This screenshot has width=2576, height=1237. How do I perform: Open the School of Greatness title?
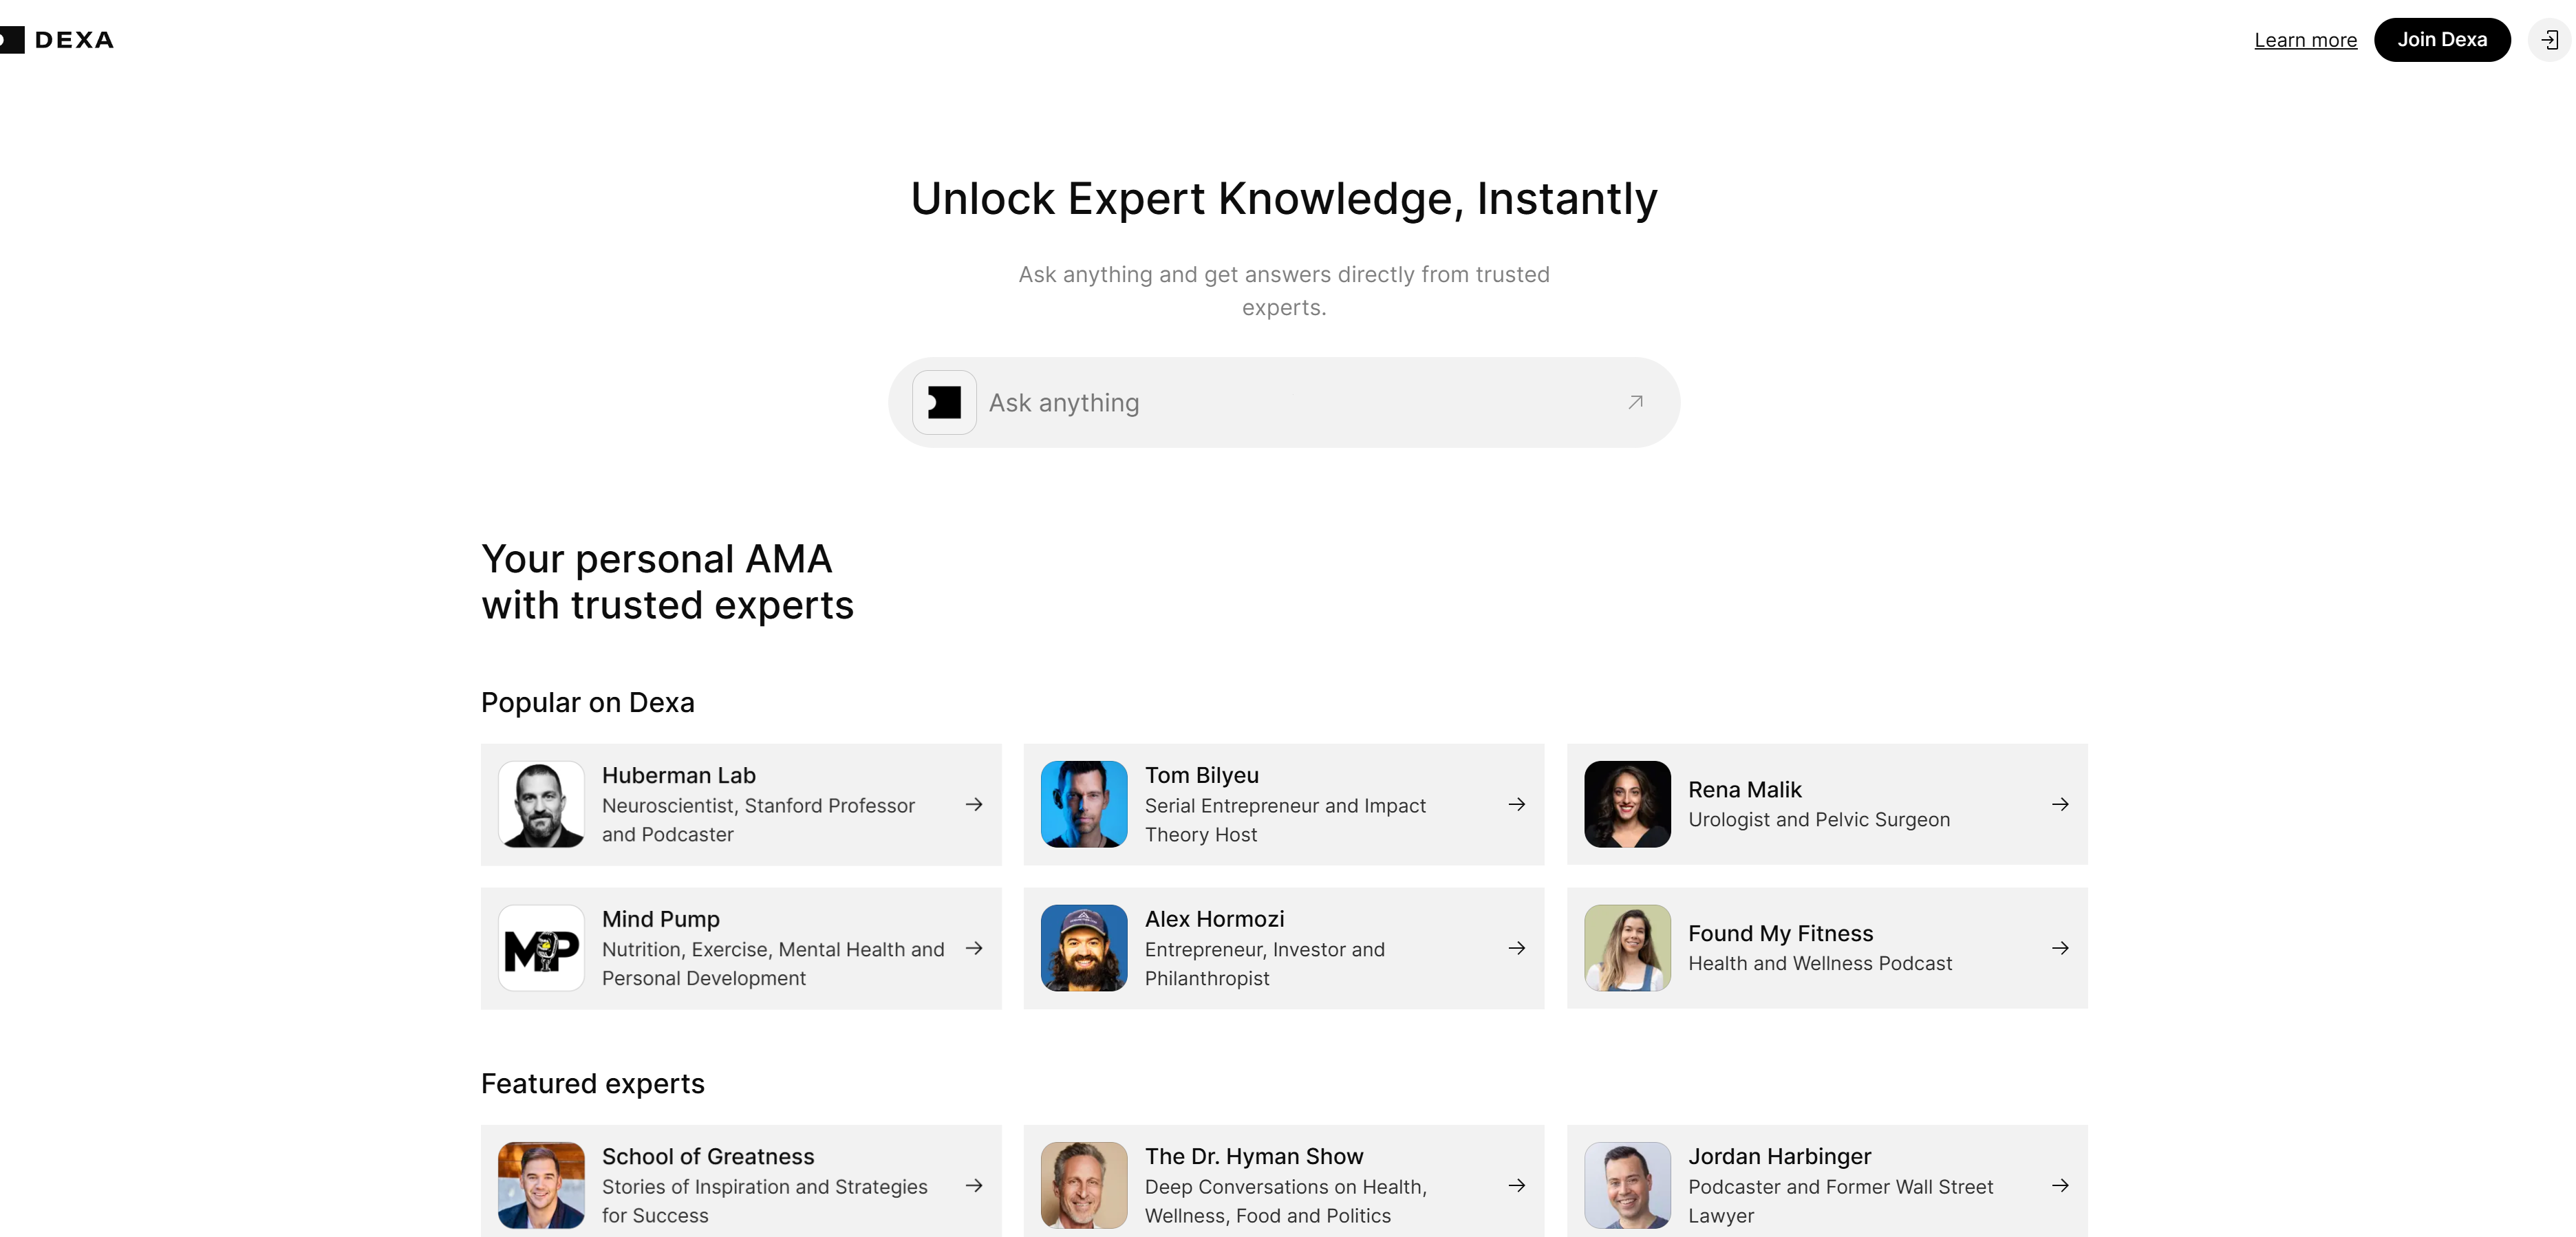[707, 1156]
